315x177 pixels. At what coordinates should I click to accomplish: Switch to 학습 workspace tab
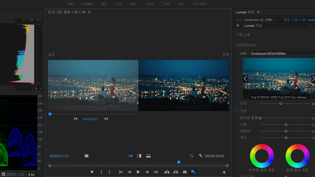70,4
